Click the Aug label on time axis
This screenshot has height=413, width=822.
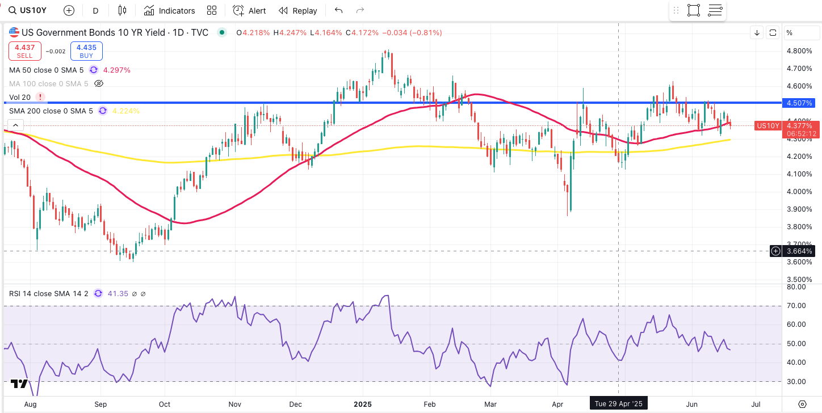click(31, 404)
